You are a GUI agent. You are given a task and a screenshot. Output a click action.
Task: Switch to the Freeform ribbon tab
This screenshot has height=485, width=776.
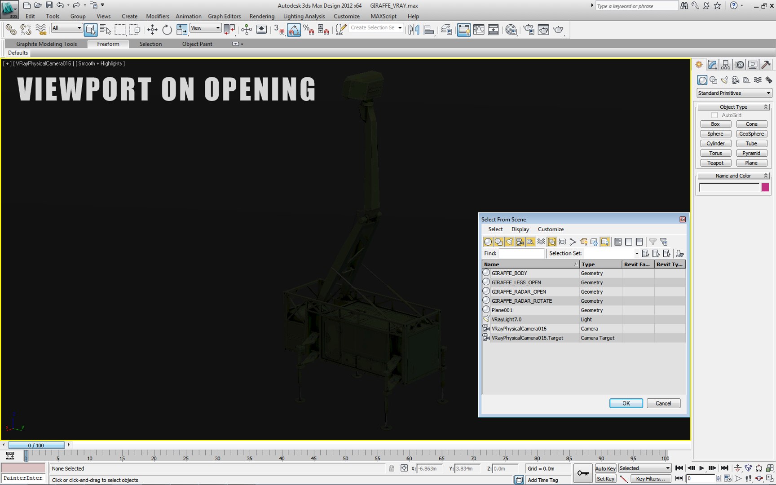[108, 44]
